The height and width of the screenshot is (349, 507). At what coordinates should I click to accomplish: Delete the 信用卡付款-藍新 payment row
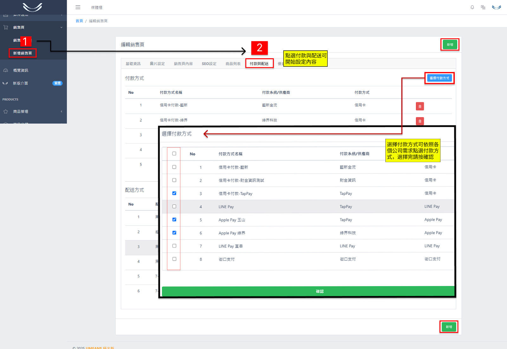[420, 106]
